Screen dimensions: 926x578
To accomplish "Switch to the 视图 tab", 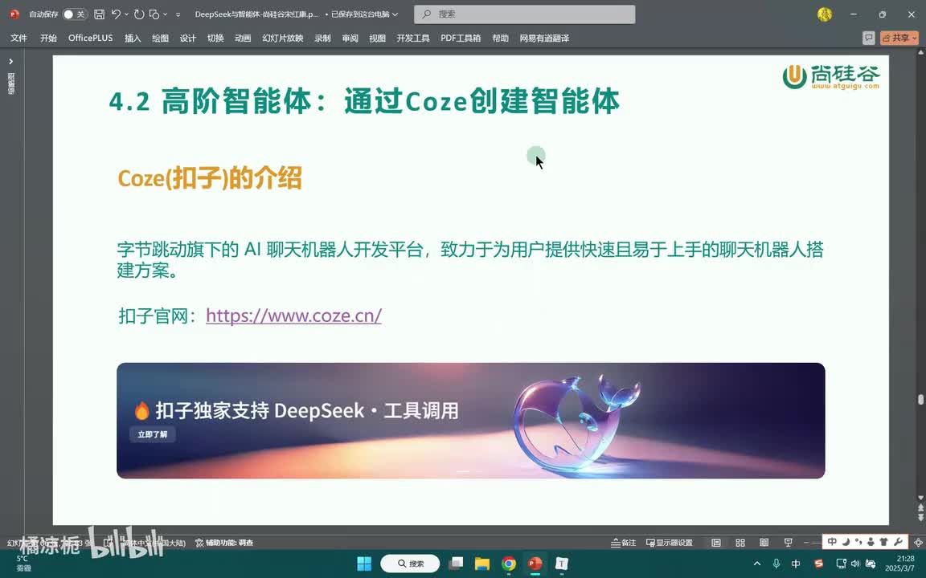I will pos(377,38).
